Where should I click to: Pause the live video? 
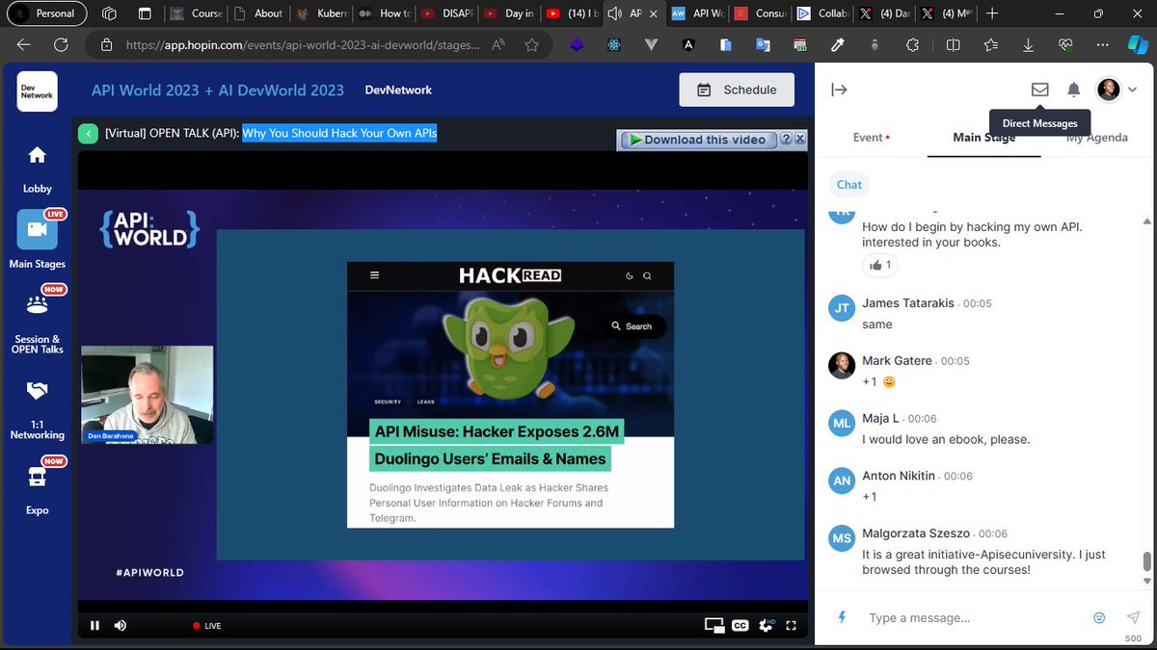click(94, 625)
